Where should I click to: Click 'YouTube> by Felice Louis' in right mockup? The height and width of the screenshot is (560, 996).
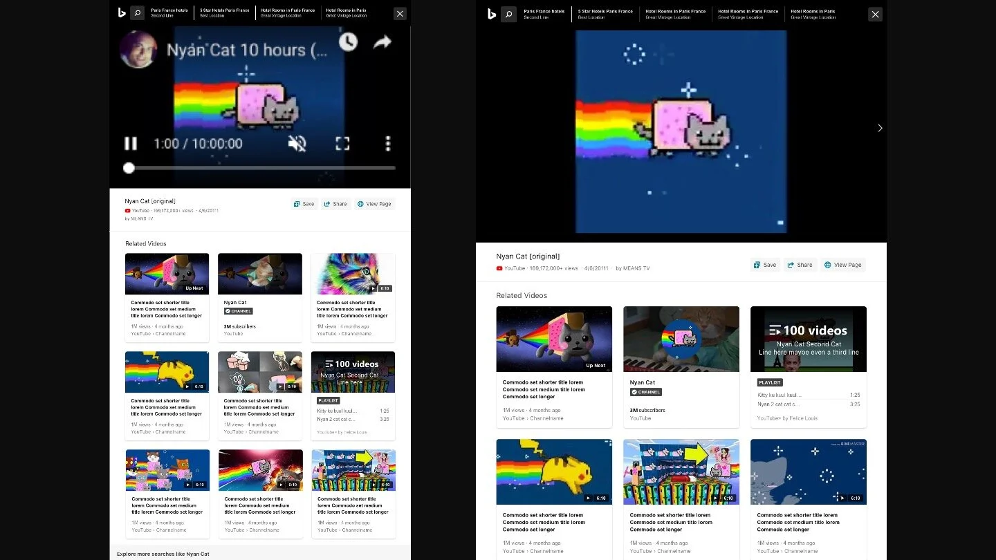[787, 418]
